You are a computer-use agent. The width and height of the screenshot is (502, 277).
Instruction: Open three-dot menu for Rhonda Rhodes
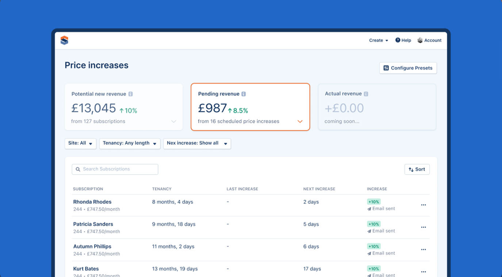tap(423, 205)
